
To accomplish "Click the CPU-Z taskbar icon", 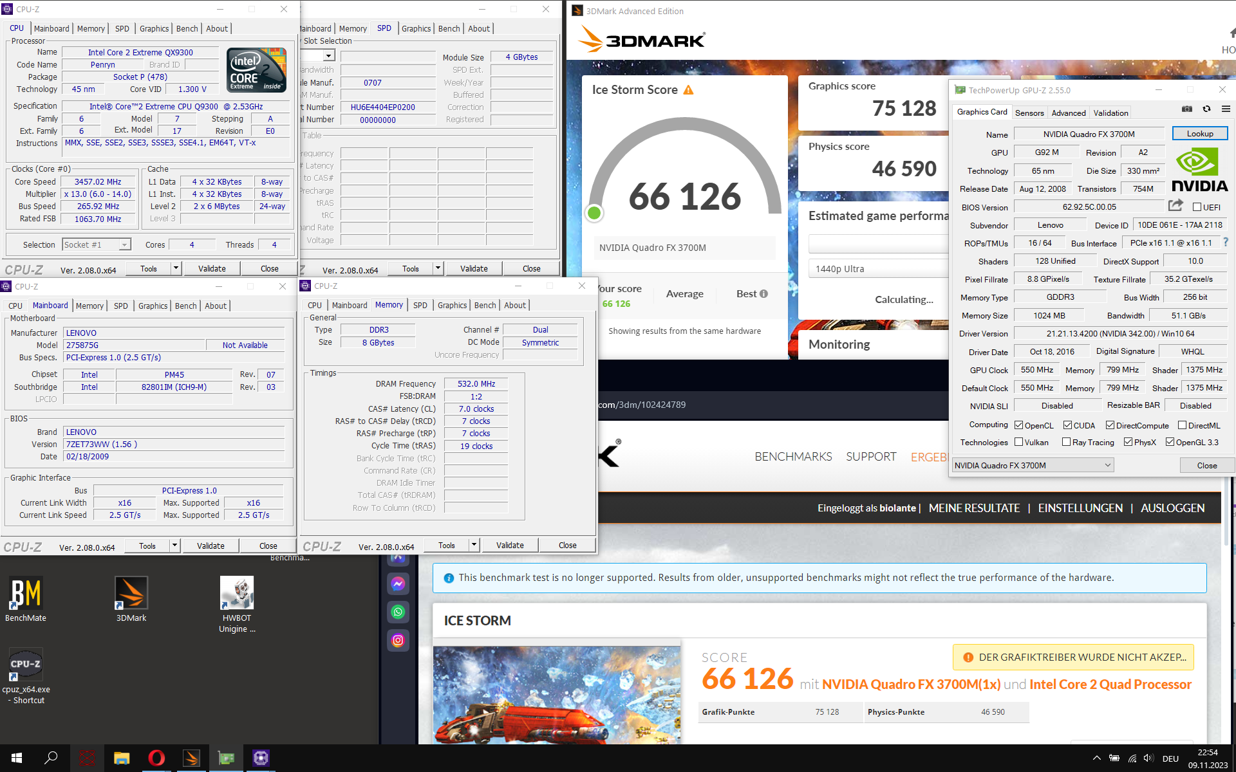I will 261,758.
